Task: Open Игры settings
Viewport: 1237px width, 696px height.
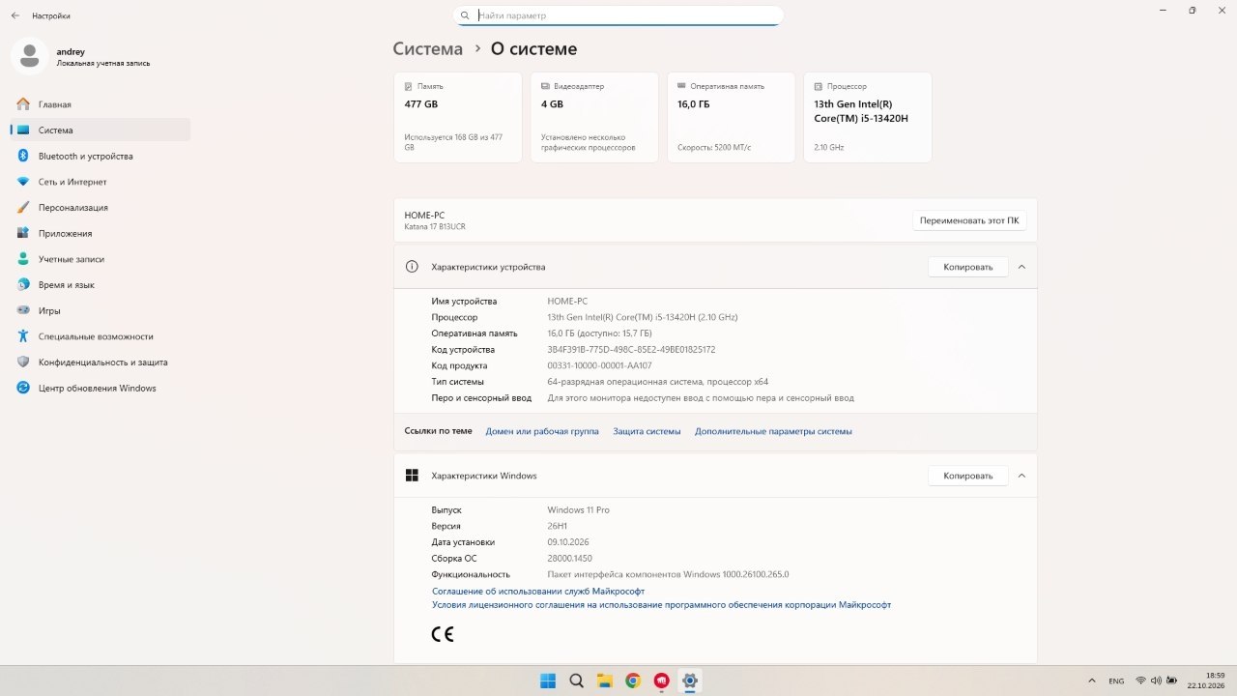Action: click(101, 310)
